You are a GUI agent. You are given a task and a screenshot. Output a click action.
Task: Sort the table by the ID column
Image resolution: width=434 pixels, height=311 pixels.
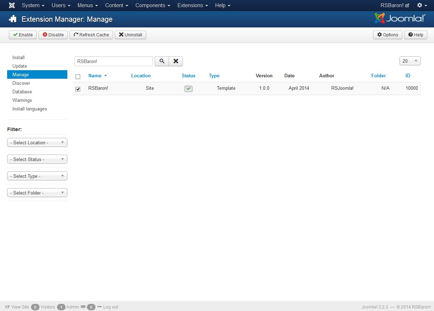pyautogui.click(x=408, y=76)
